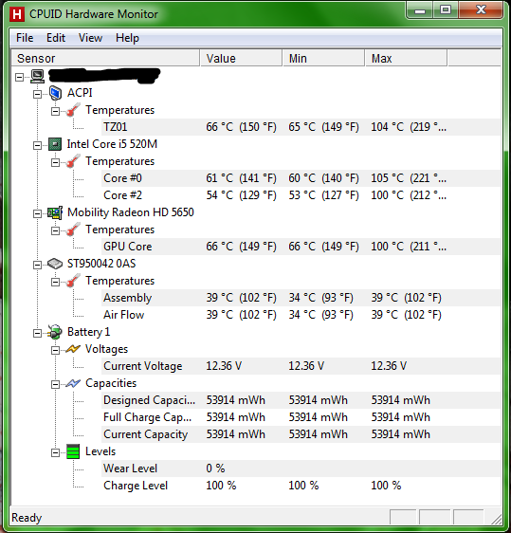Click GPU Core min value 66 °C
The width and height of the screenshot is (511, 533).
coord(323,247)
